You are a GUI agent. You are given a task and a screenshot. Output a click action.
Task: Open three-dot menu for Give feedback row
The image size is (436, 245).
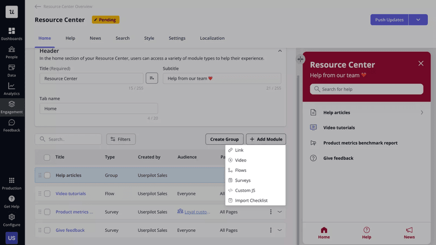coord(270,230)
